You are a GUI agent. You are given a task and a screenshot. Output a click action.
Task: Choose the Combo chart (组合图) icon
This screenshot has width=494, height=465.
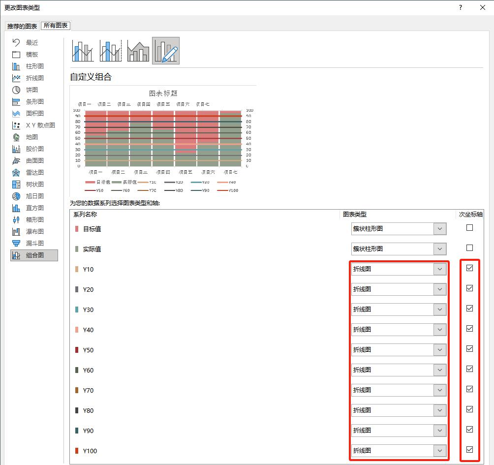pyautogui.click(x=16, y=255)
